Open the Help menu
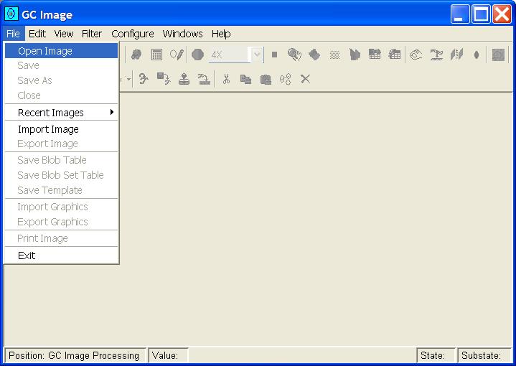The height and width of the screenshot is (366, 516). coord(221,34)
